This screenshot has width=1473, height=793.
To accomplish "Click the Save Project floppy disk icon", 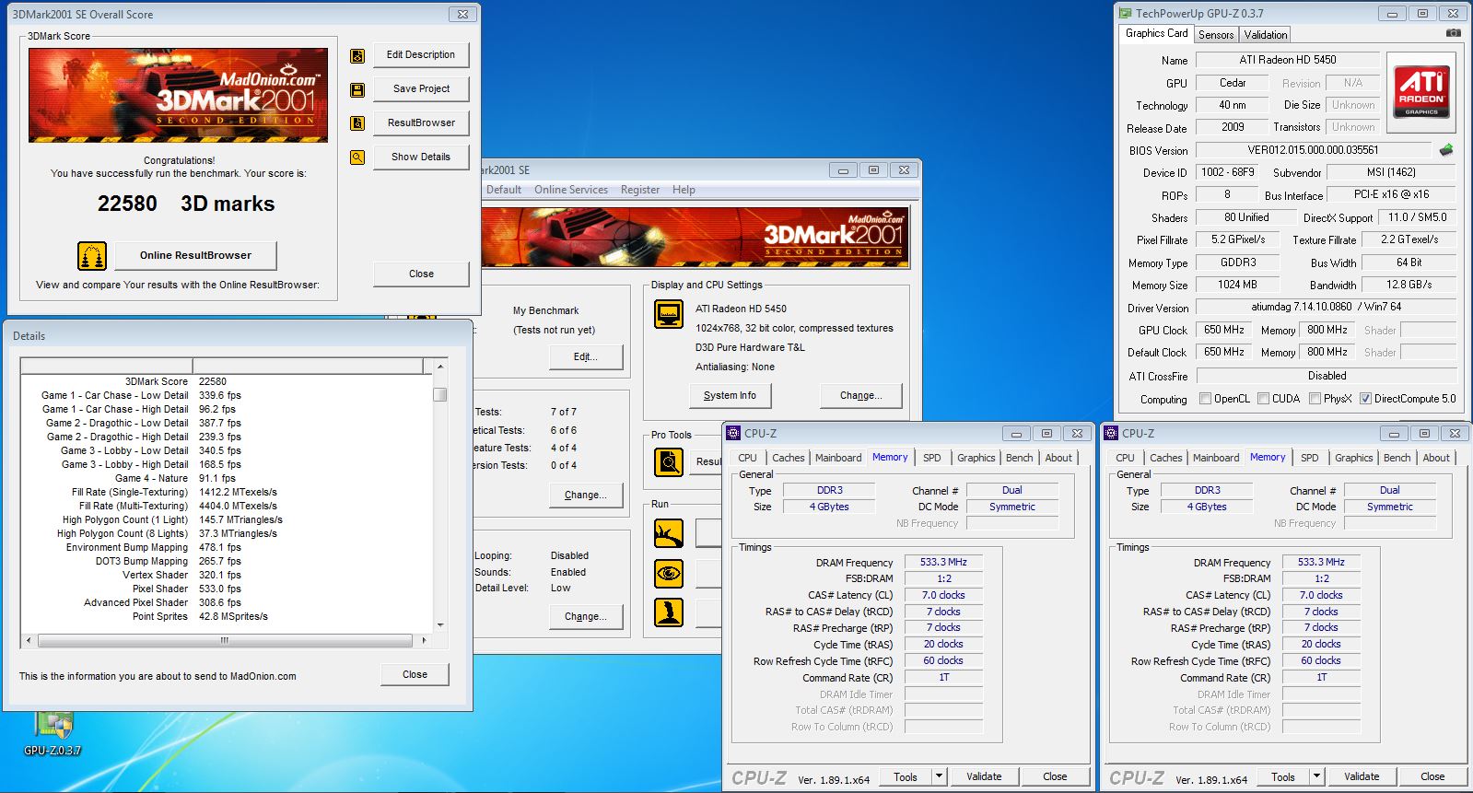I will click(357, 89).
